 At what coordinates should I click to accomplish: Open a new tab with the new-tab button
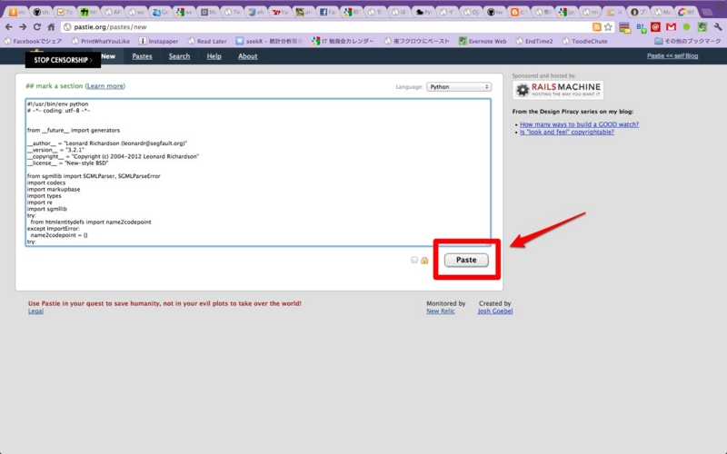pos(707,13)
